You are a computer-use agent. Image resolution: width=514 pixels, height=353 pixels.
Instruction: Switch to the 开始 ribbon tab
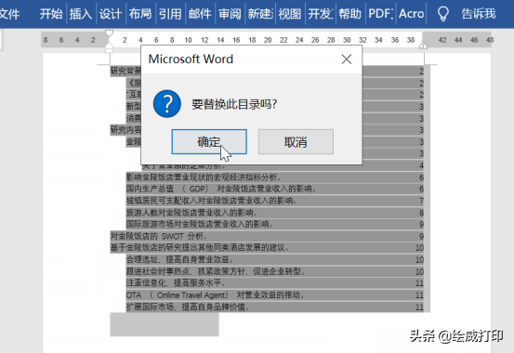51,14
